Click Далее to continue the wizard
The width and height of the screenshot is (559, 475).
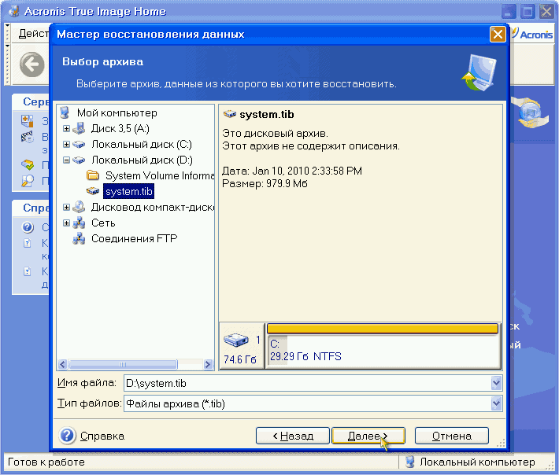pos(368,436)
